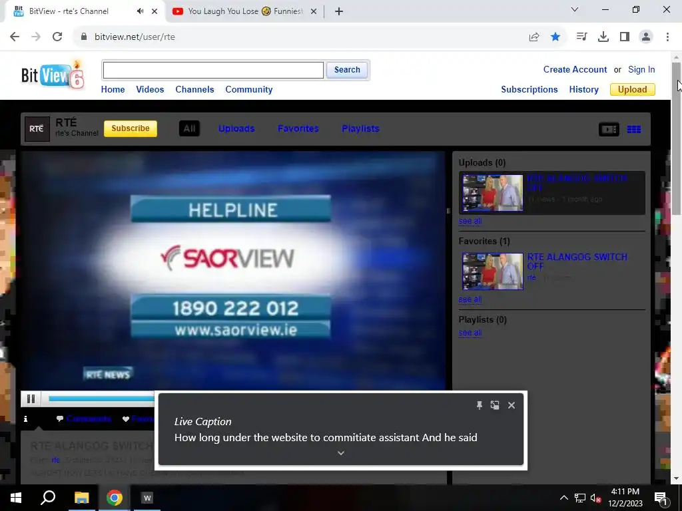Close the BitView tab
Image resolution: width=682 pixels, height=511 pixels.
click(155, 11)
